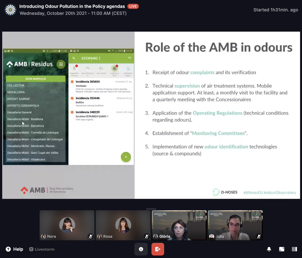Select Nora's speaker thumbnail

pyautogui.click(x=67, y=225)
